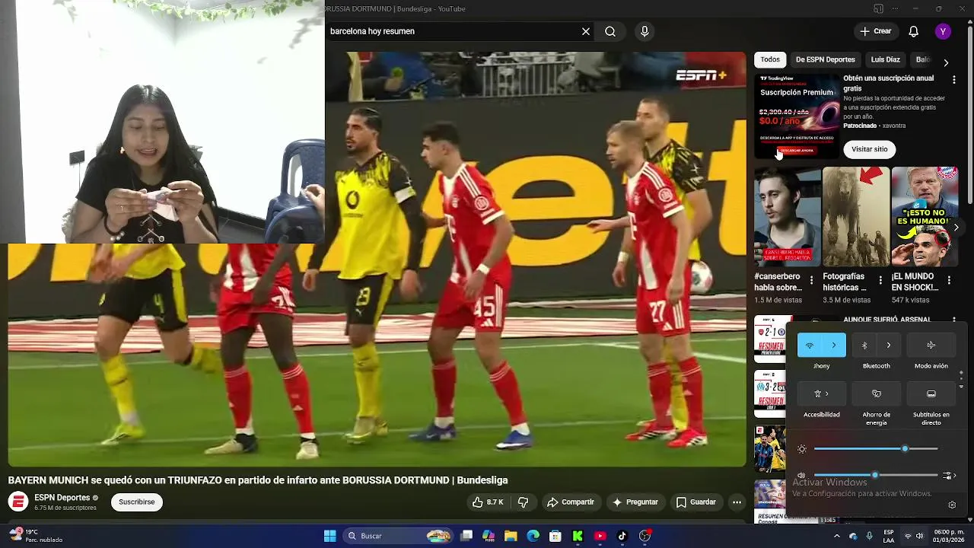974x548 pixels.
Task: Expand the Wi-Fi networks list arrow
Action: 834,346
